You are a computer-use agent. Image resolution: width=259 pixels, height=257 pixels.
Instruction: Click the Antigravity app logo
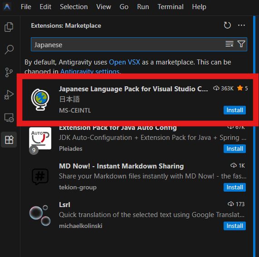pos(7,7)
